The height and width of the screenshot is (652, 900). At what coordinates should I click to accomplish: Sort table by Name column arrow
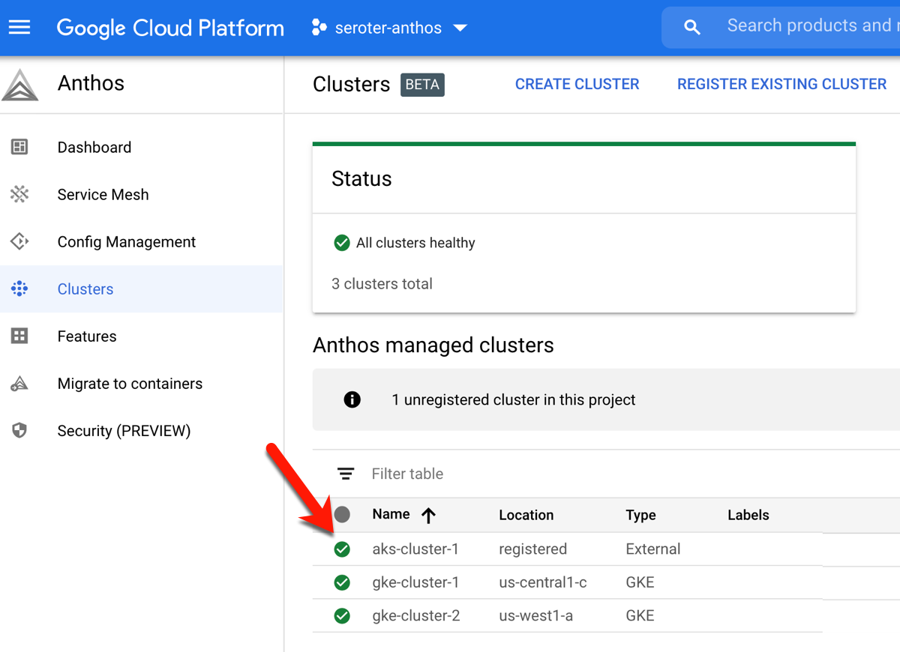pos(428,515)
